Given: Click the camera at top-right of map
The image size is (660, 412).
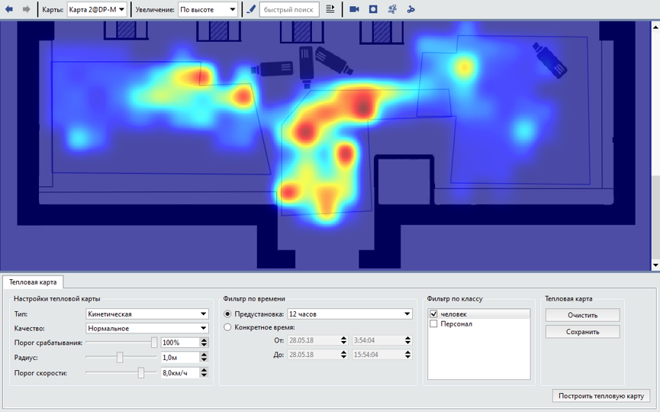Looking at the screenshot, I should [x=550, y=59].
